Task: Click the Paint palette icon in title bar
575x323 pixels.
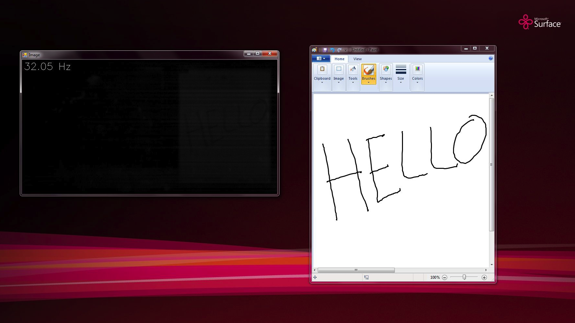Action: 314,50
